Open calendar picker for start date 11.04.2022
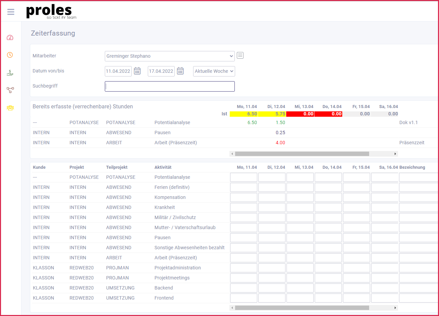This screenshot has height=316, width=439. (x=137, y=71)
